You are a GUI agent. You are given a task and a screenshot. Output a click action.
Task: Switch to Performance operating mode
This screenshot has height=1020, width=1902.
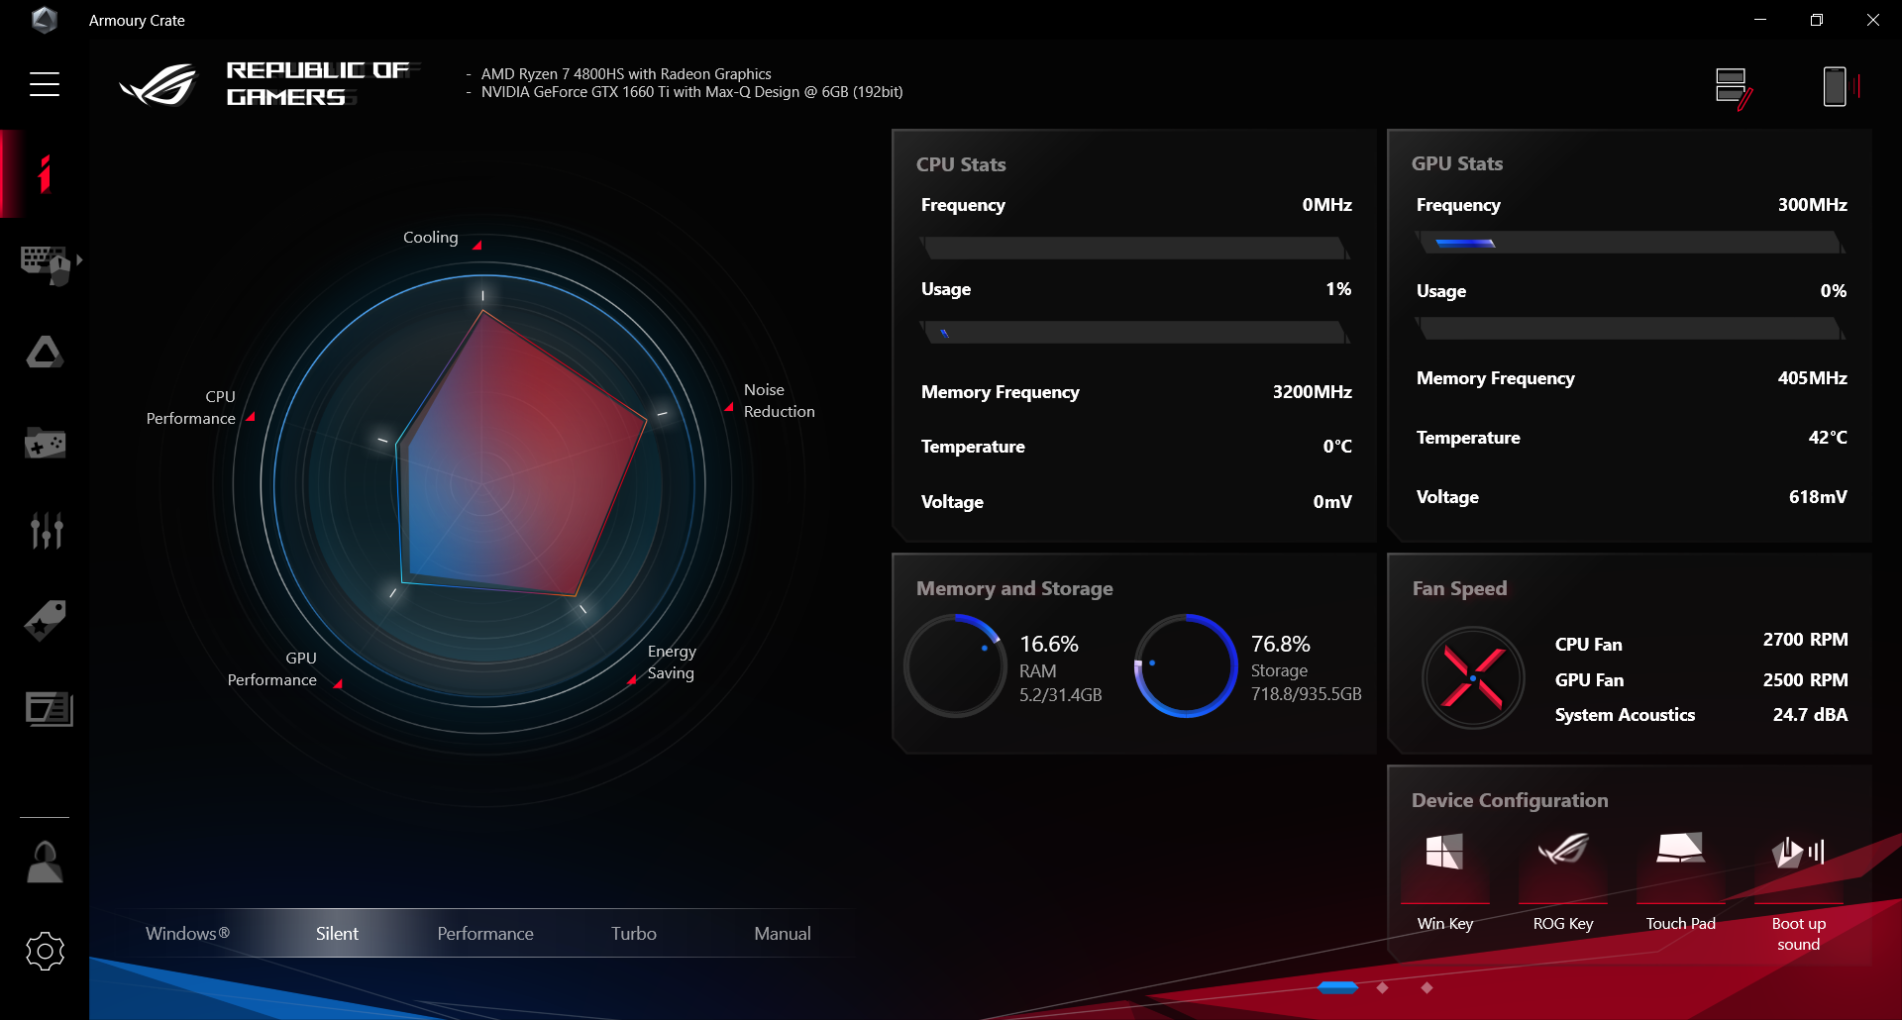coord(485,934)
